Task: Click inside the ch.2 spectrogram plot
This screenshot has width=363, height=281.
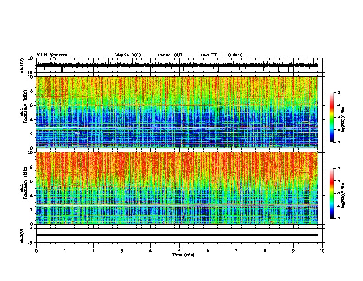Action: click(x=177, y=188)
